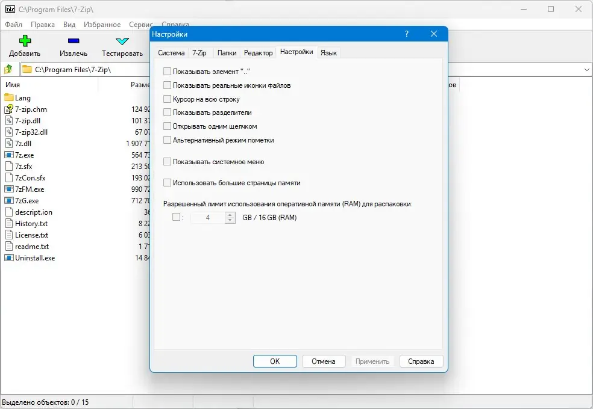Click the 7zCon.sfx file icon

pyautogui.click(x=8, y=177)
